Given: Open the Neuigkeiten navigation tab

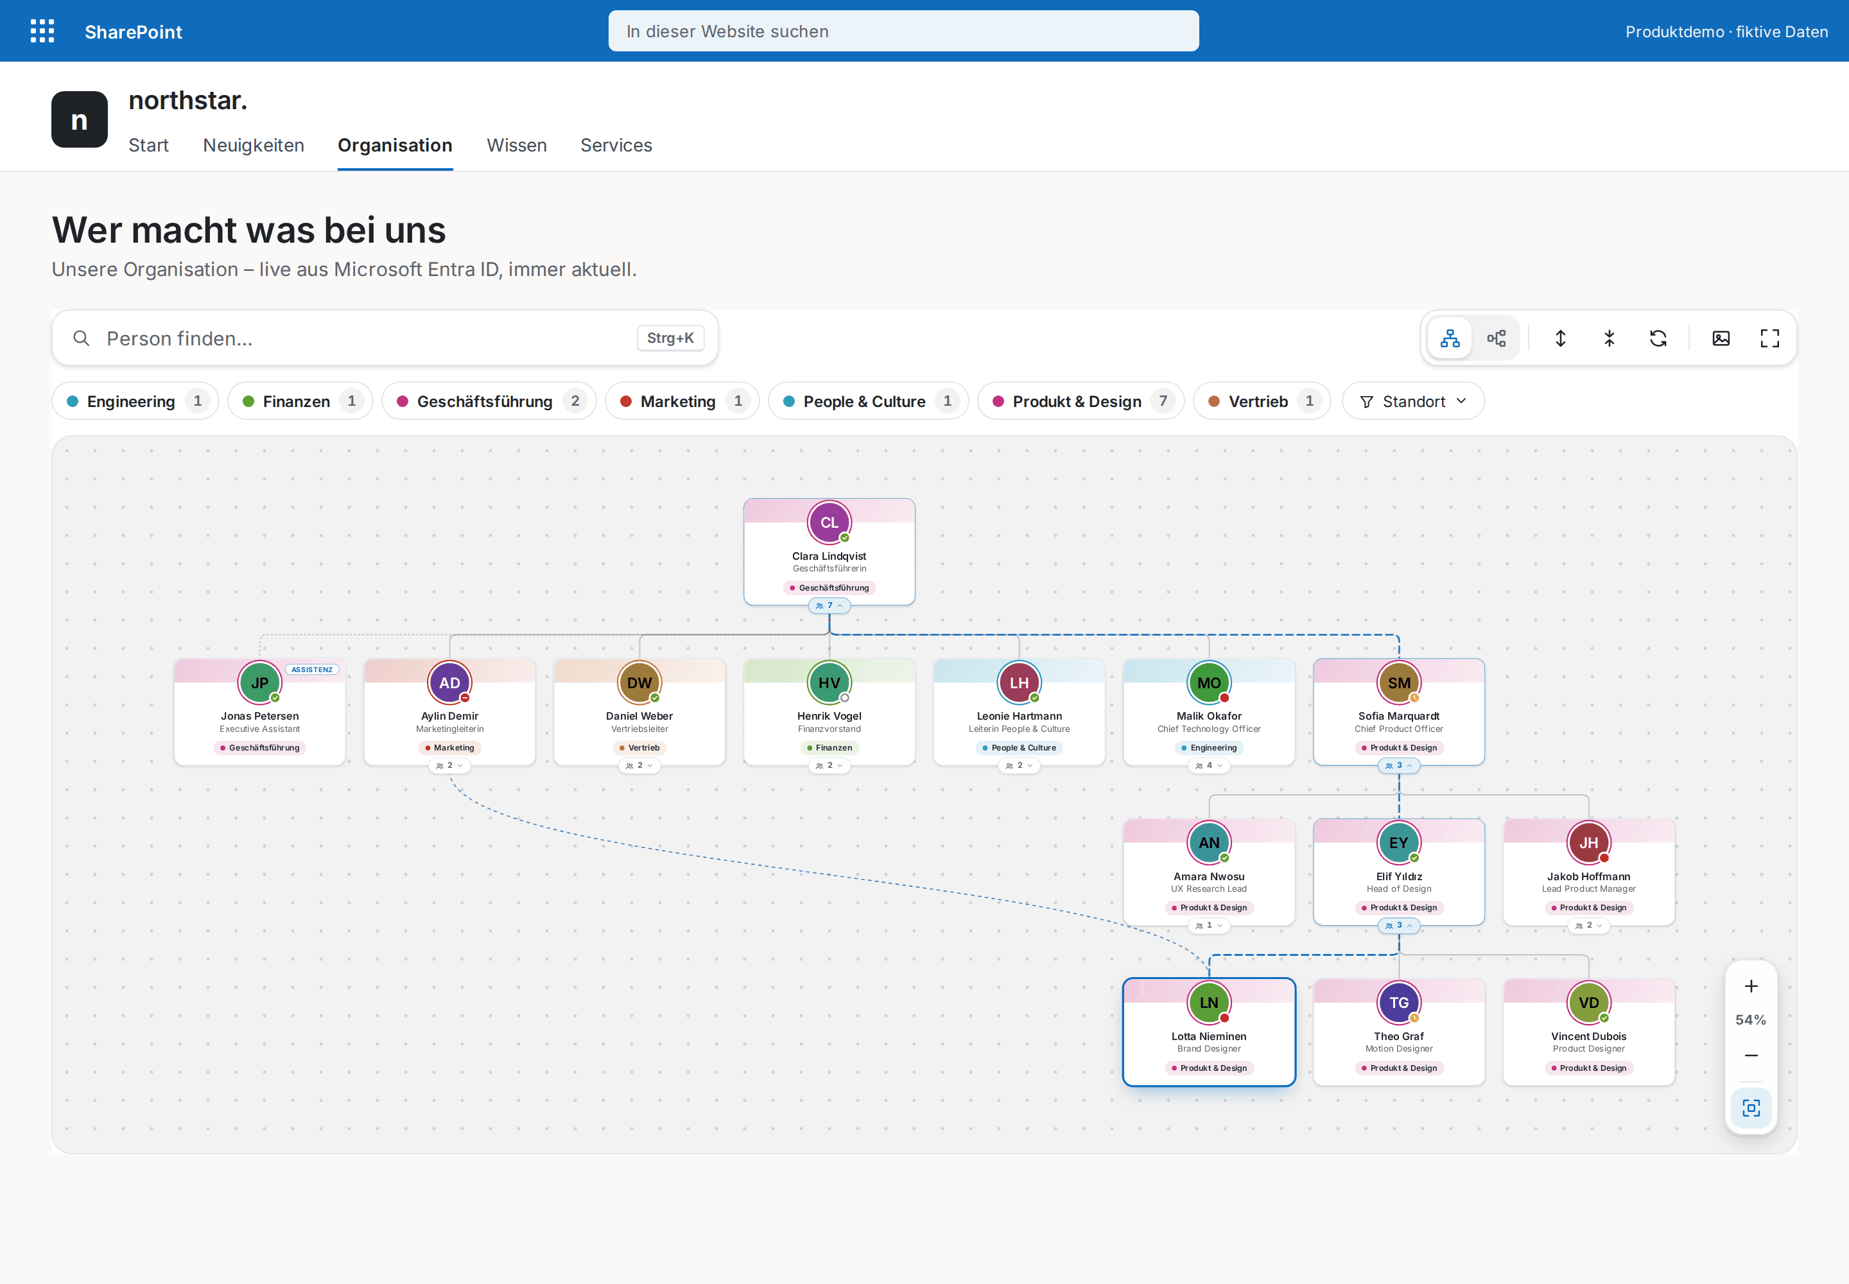Looking at the screenshot, I should (x=254, y=145).
